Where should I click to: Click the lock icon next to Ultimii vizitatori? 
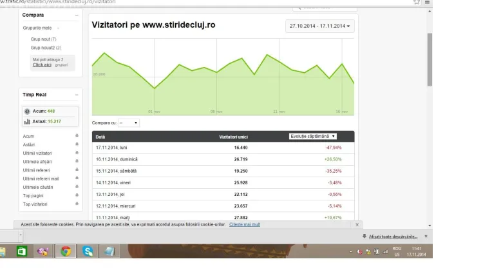[x=77, y=153]
